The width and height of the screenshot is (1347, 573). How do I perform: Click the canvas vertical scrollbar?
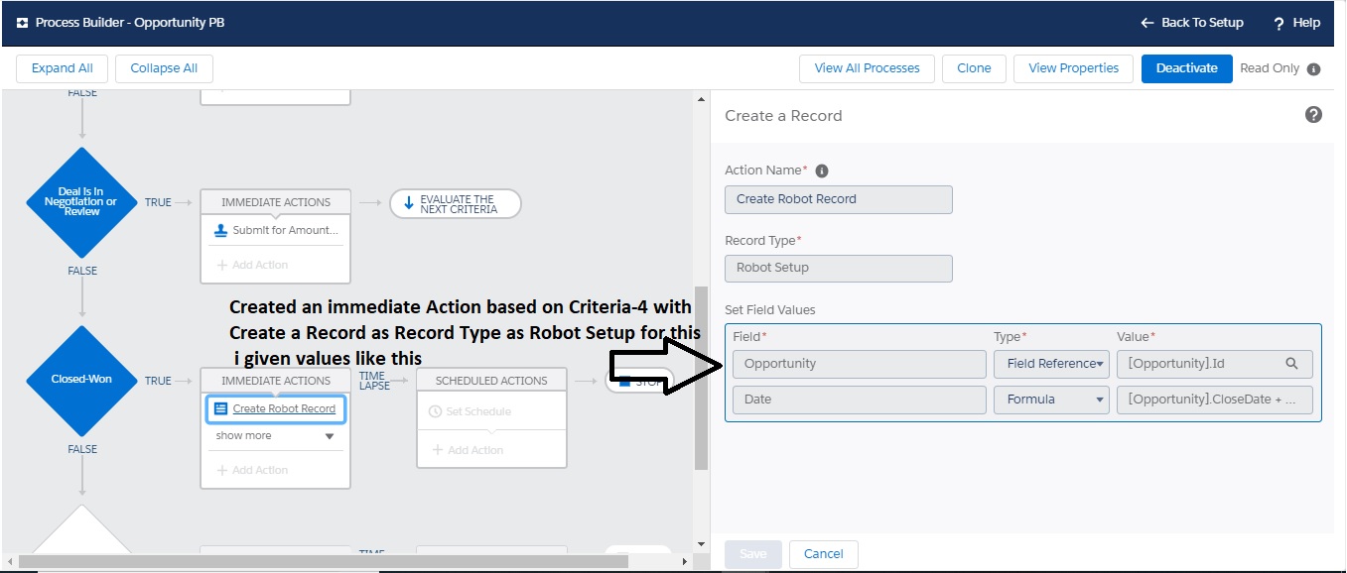[x=701, y=378]
